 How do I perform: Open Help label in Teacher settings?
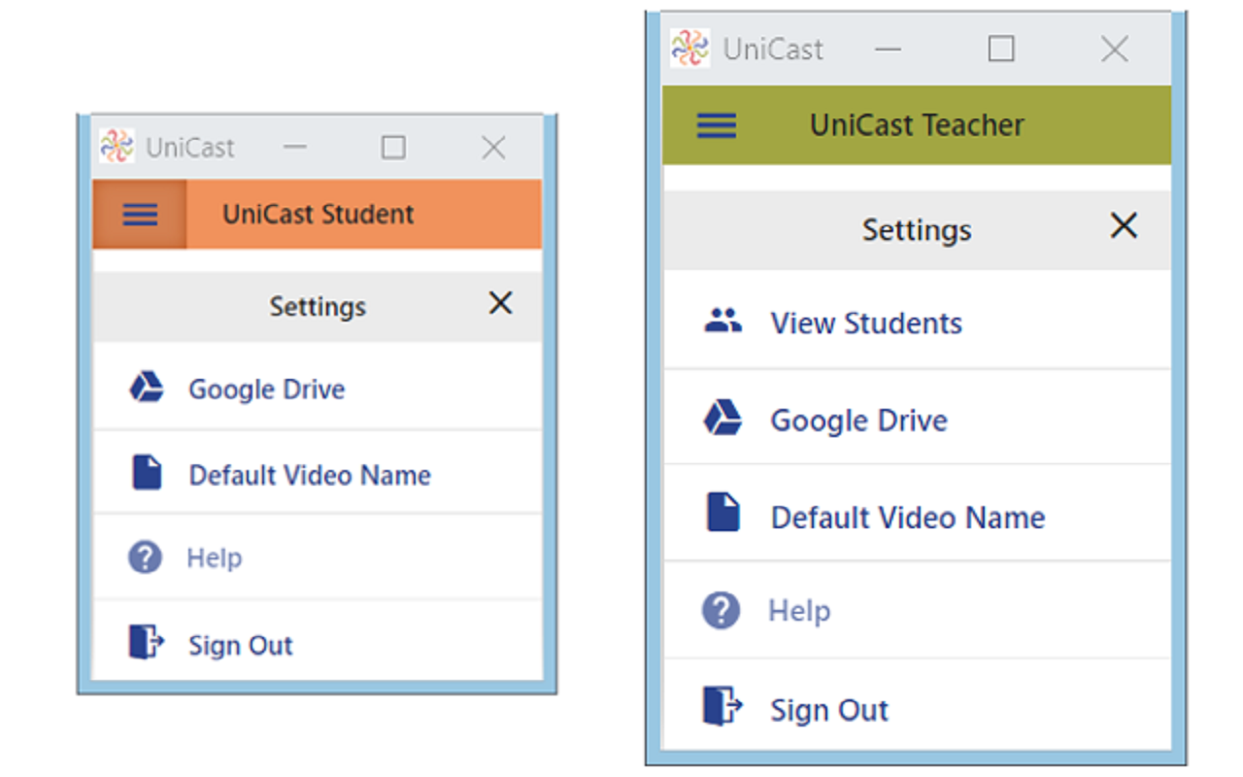(799, 611)
